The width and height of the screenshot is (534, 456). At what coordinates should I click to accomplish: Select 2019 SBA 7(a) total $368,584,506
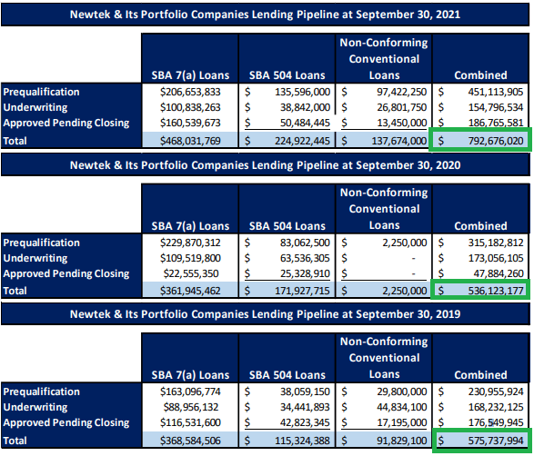click(190, 441)
